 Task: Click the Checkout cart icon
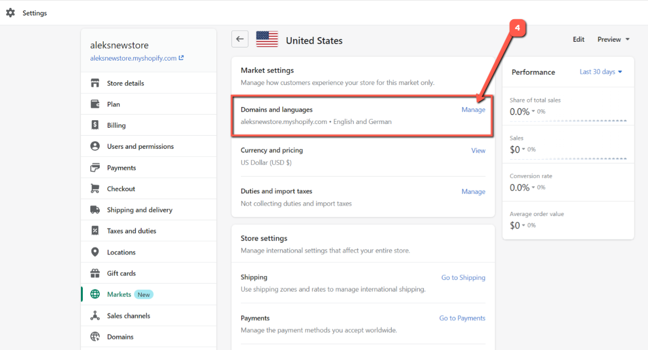(95, 189)
